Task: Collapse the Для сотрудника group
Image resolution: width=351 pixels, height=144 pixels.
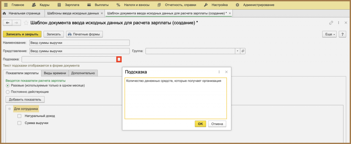Action: pos(9,109)
